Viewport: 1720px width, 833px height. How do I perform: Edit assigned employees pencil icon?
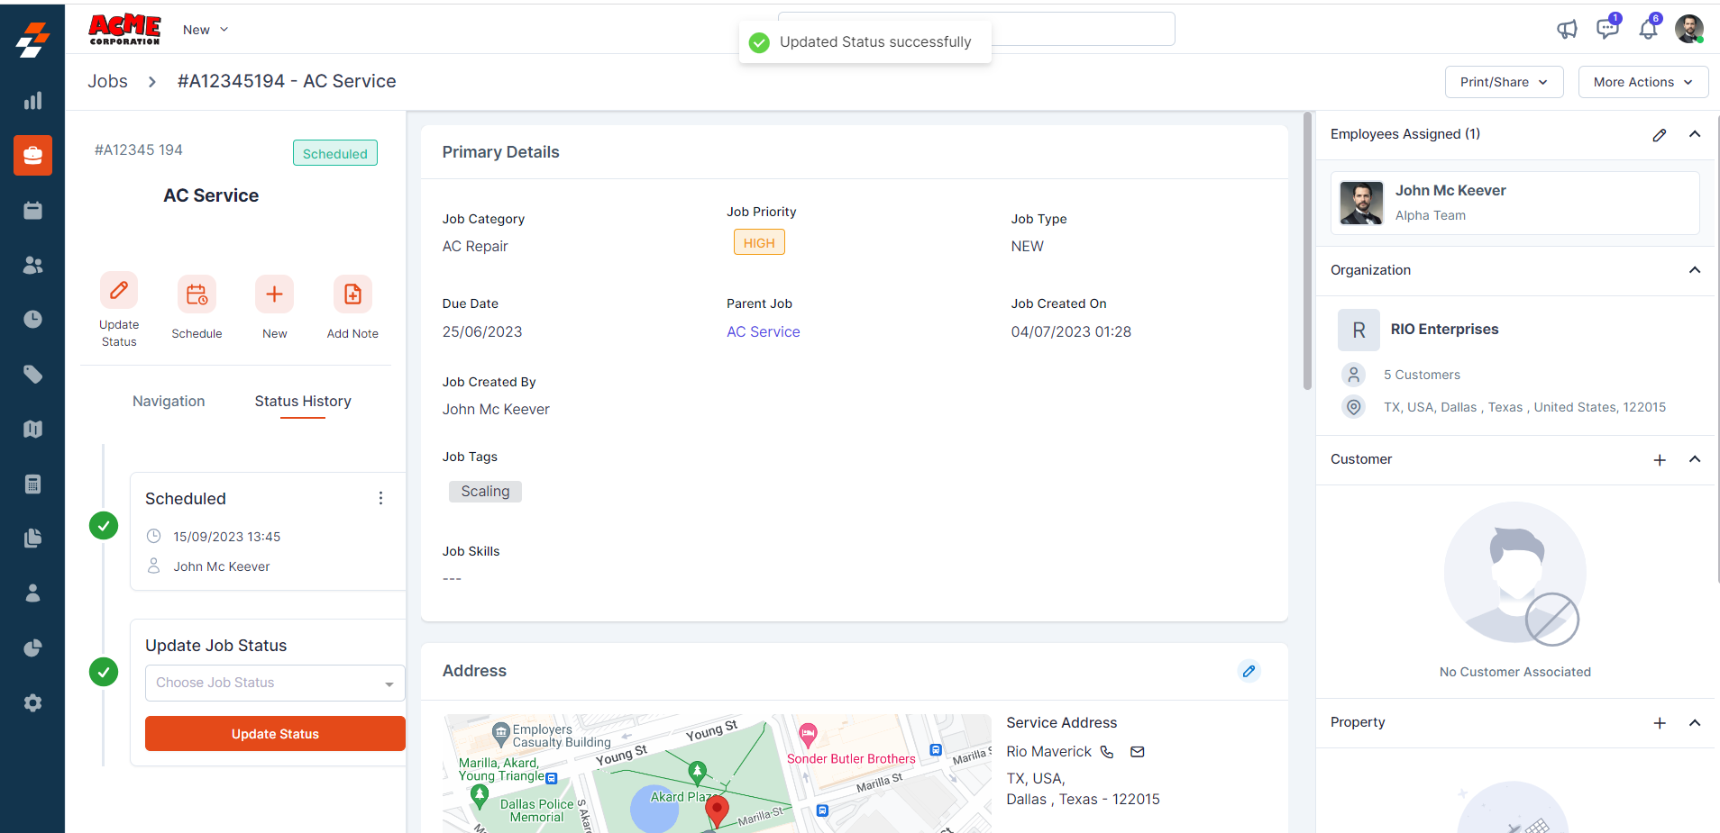click(1659, 135)
